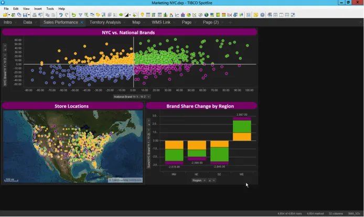Click the Open file folder icon
The image size is (364, 217).
(x=5, y=15)
